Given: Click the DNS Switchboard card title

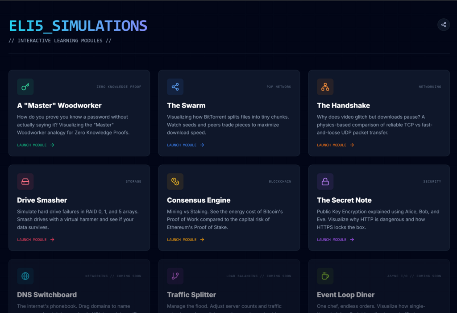Looking at the screenshot, I should 47,295.
